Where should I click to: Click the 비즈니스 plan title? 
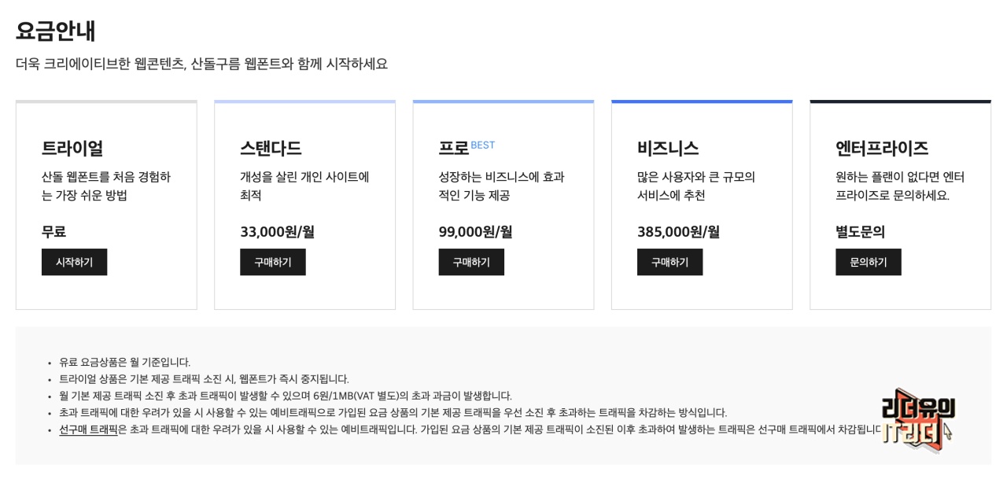668,148
